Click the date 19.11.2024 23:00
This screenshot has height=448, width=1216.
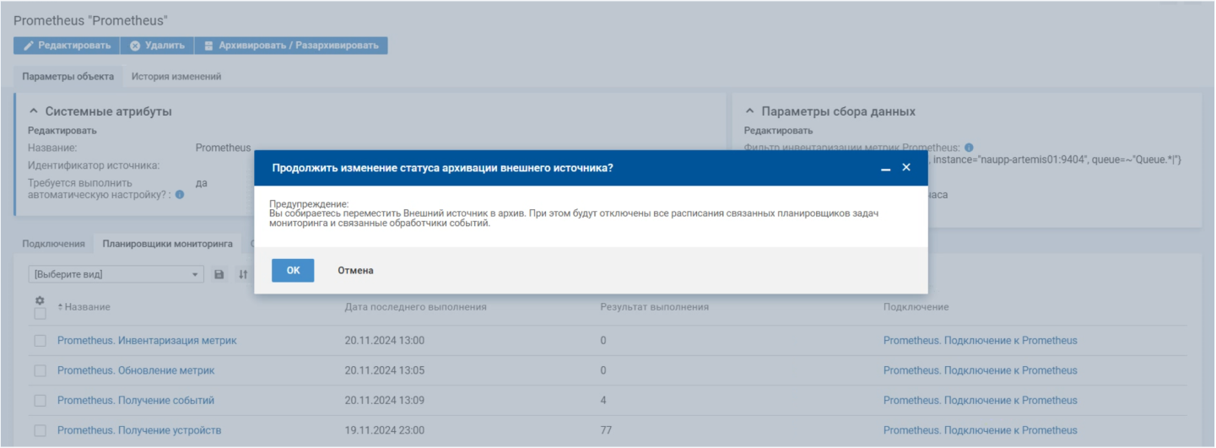coord(385,430)
